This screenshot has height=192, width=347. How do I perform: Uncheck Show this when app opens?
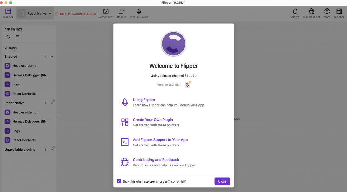tap(119, 181)
